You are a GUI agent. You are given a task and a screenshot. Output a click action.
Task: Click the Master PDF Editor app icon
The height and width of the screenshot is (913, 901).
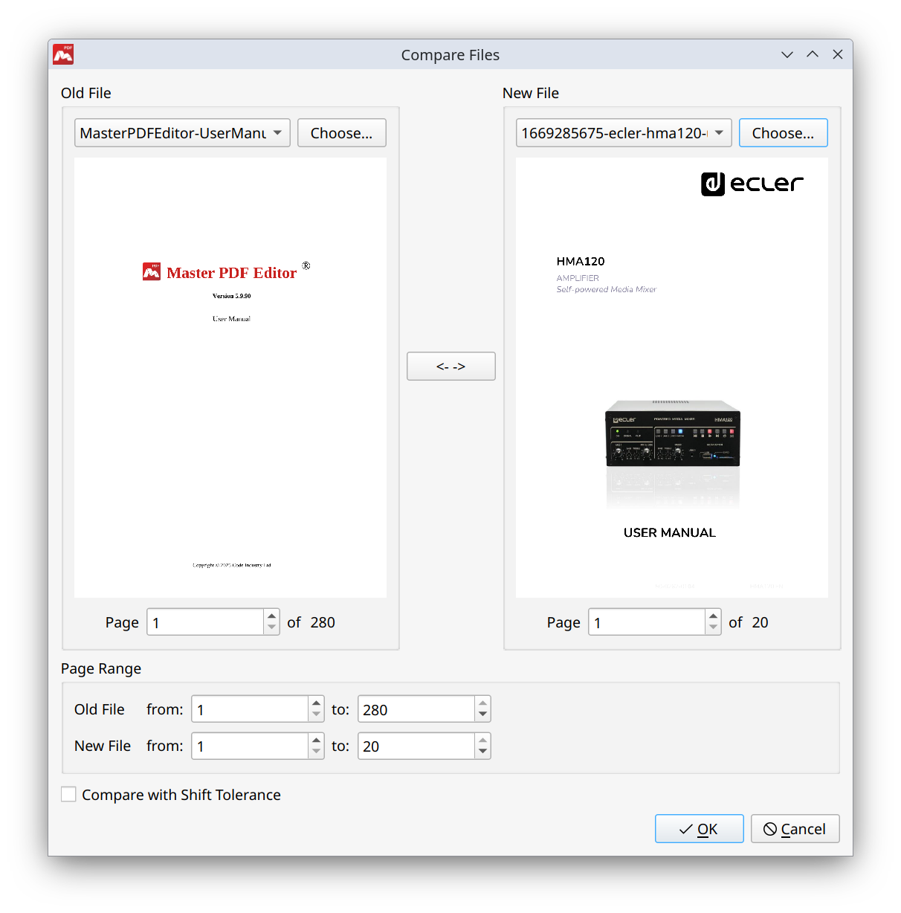pos(63,54)
